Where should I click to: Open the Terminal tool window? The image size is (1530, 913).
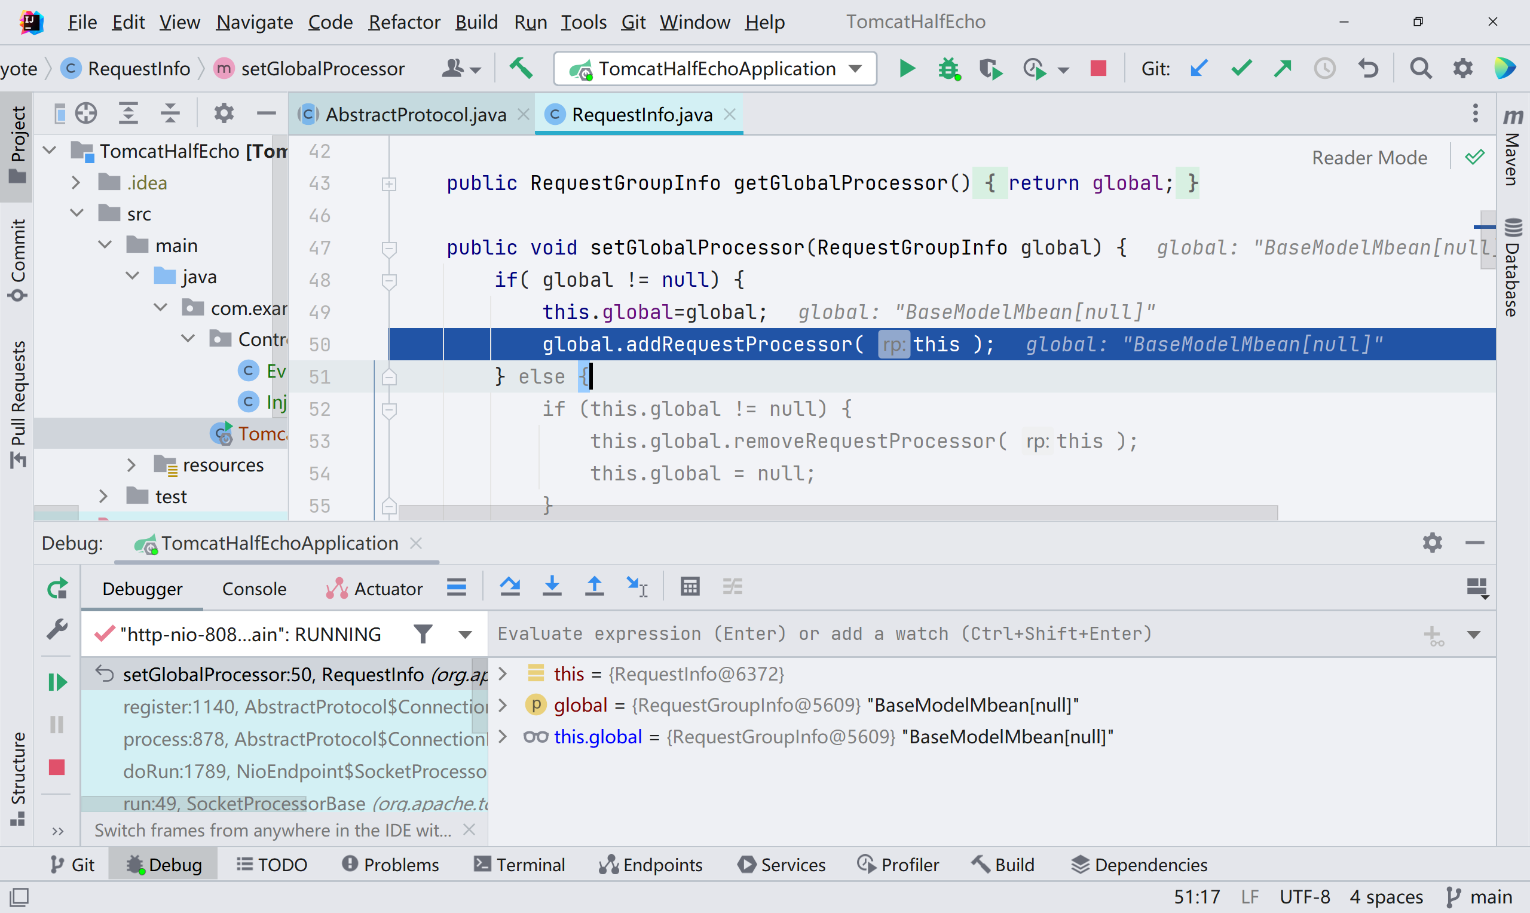tap(520, 865)
